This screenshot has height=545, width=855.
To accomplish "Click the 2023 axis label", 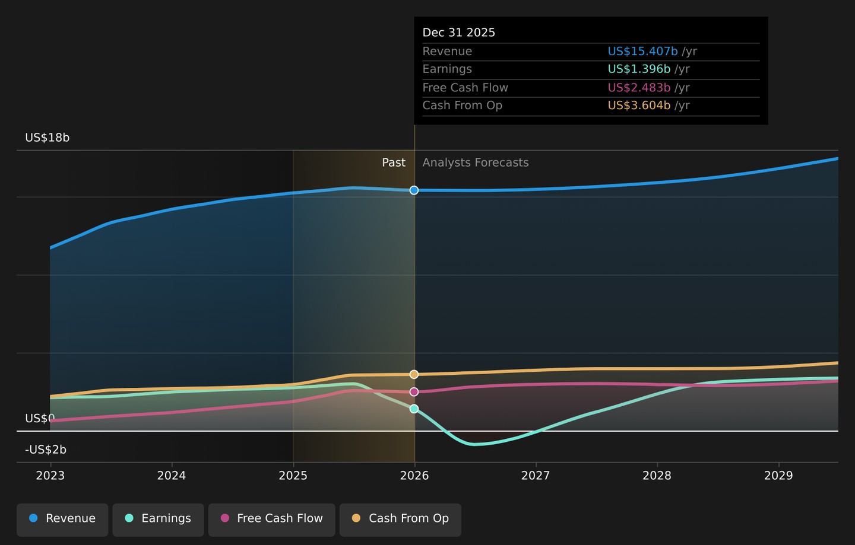I will click(x=50, y=476).
